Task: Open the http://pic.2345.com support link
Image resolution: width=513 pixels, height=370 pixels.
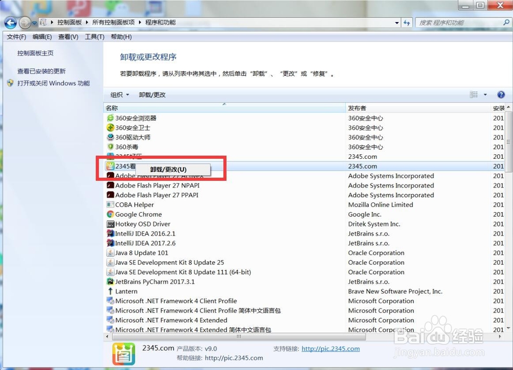Action: point(330,349)
